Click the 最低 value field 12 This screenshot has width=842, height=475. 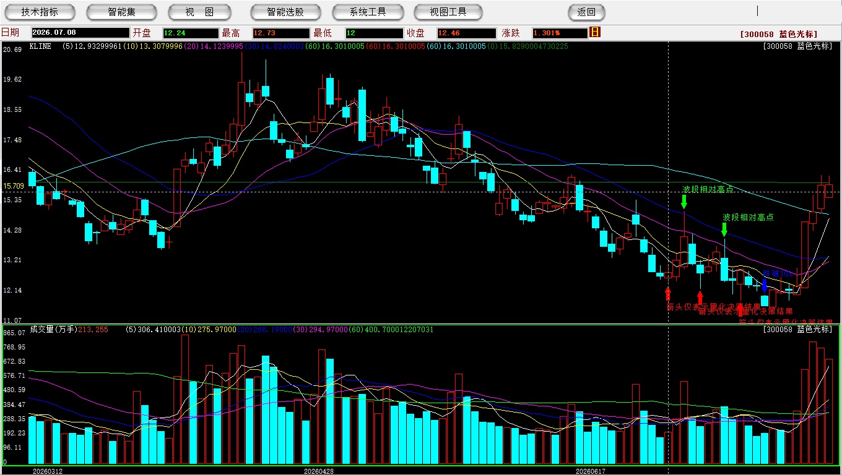[x=374, y=33]
